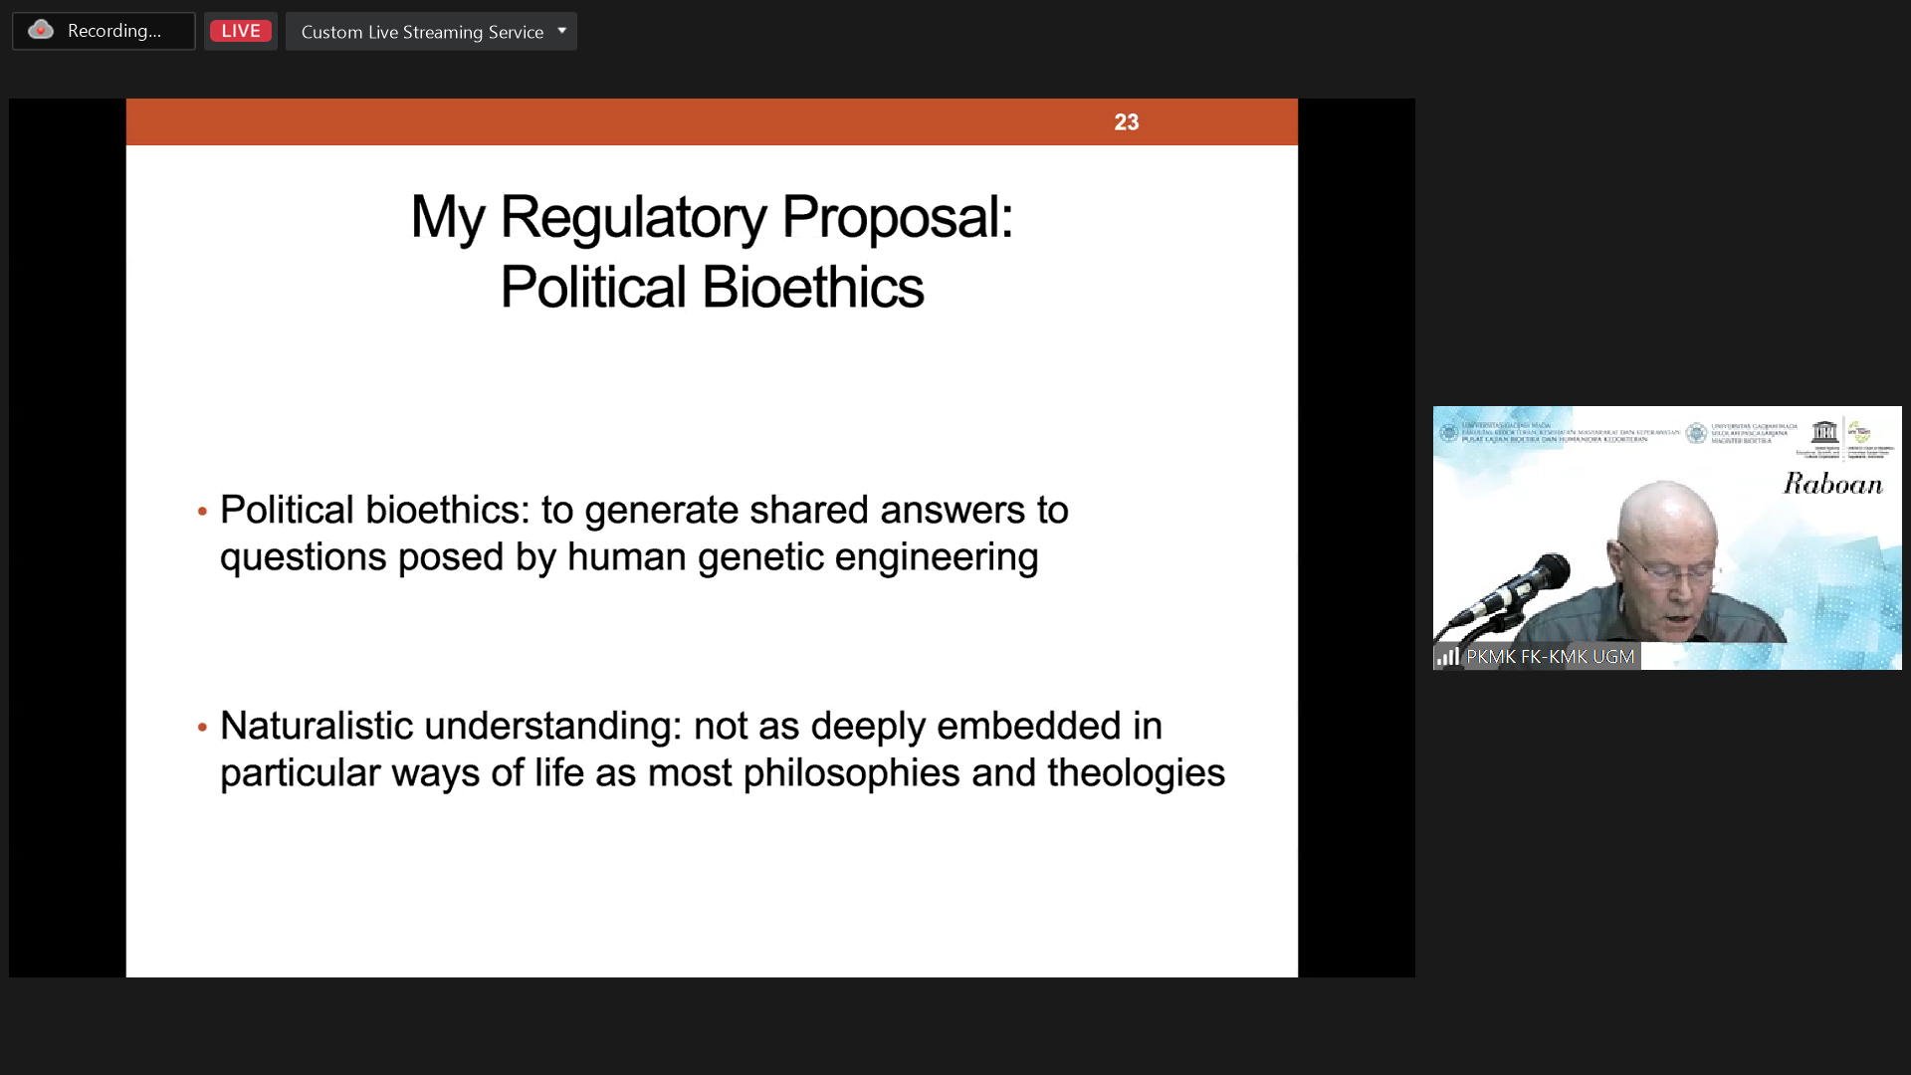The height and width of the screenshot is (1075, 1911).
Task: Select the PKMK FK-KMK UGM participant label
Action: (x=1549, y=657)
